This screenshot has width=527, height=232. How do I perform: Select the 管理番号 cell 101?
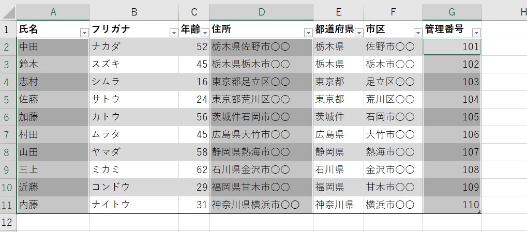tap(452, 47)
